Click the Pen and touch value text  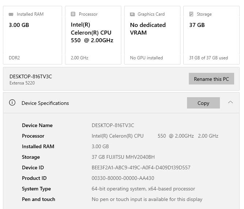pos(147,199)
